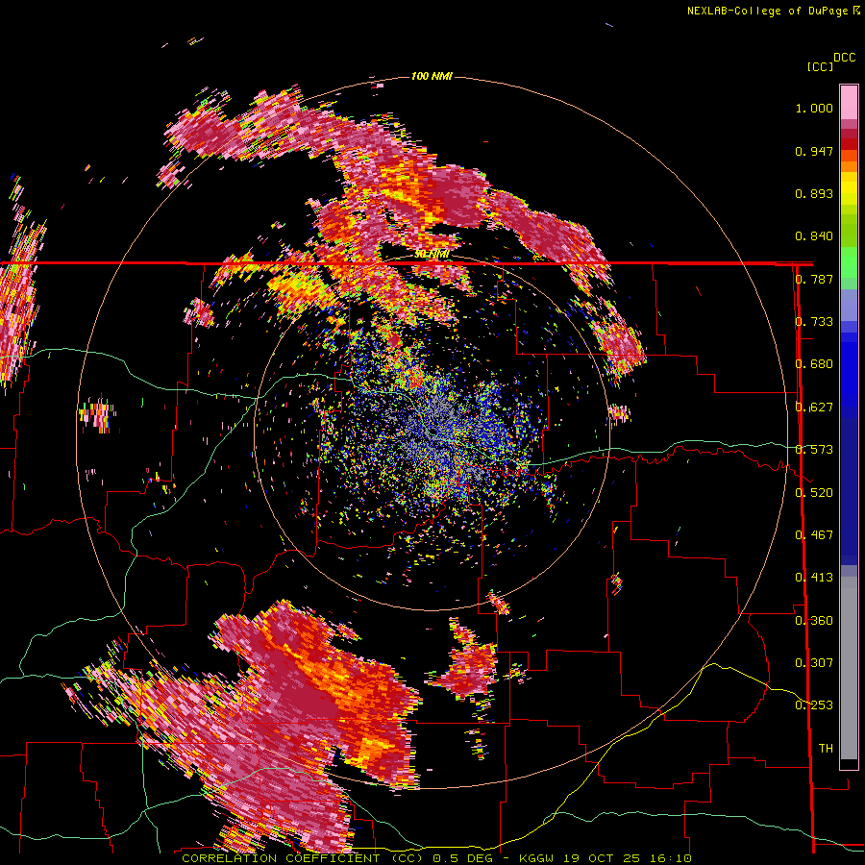Select the 0.520 scale value
The height and width of the screenshot is (865, 865).
coord(814,493)
